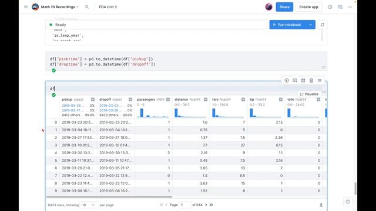
Task: Open the dropoff column options icon
Action: point(130,99)
